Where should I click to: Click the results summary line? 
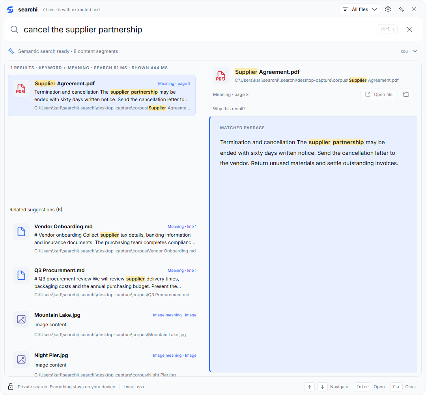pyautogui.click(x=89, y=68)
